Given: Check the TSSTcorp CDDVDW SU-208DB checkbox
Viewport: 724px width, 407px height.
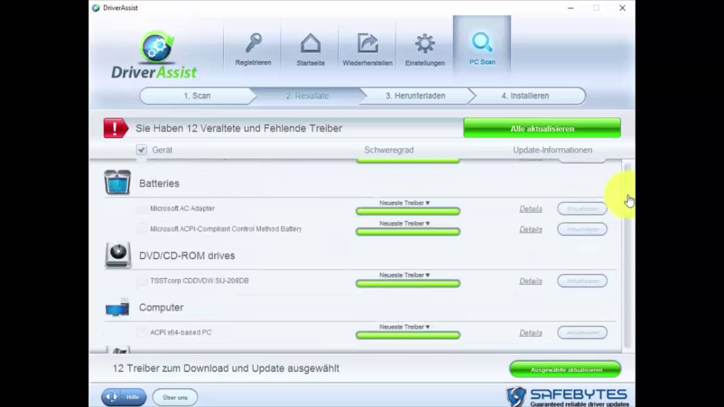Looking at the screenshot, I should coord(141,280).
